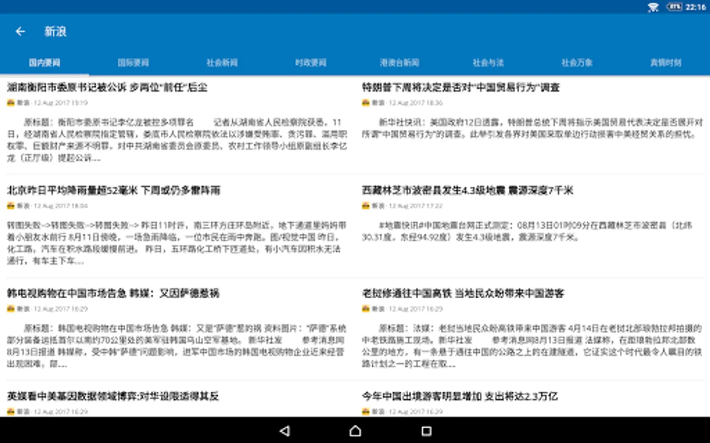Open article 特朗普下周将决定是否对中国贸易行为调查

click(x=461, y=88)
